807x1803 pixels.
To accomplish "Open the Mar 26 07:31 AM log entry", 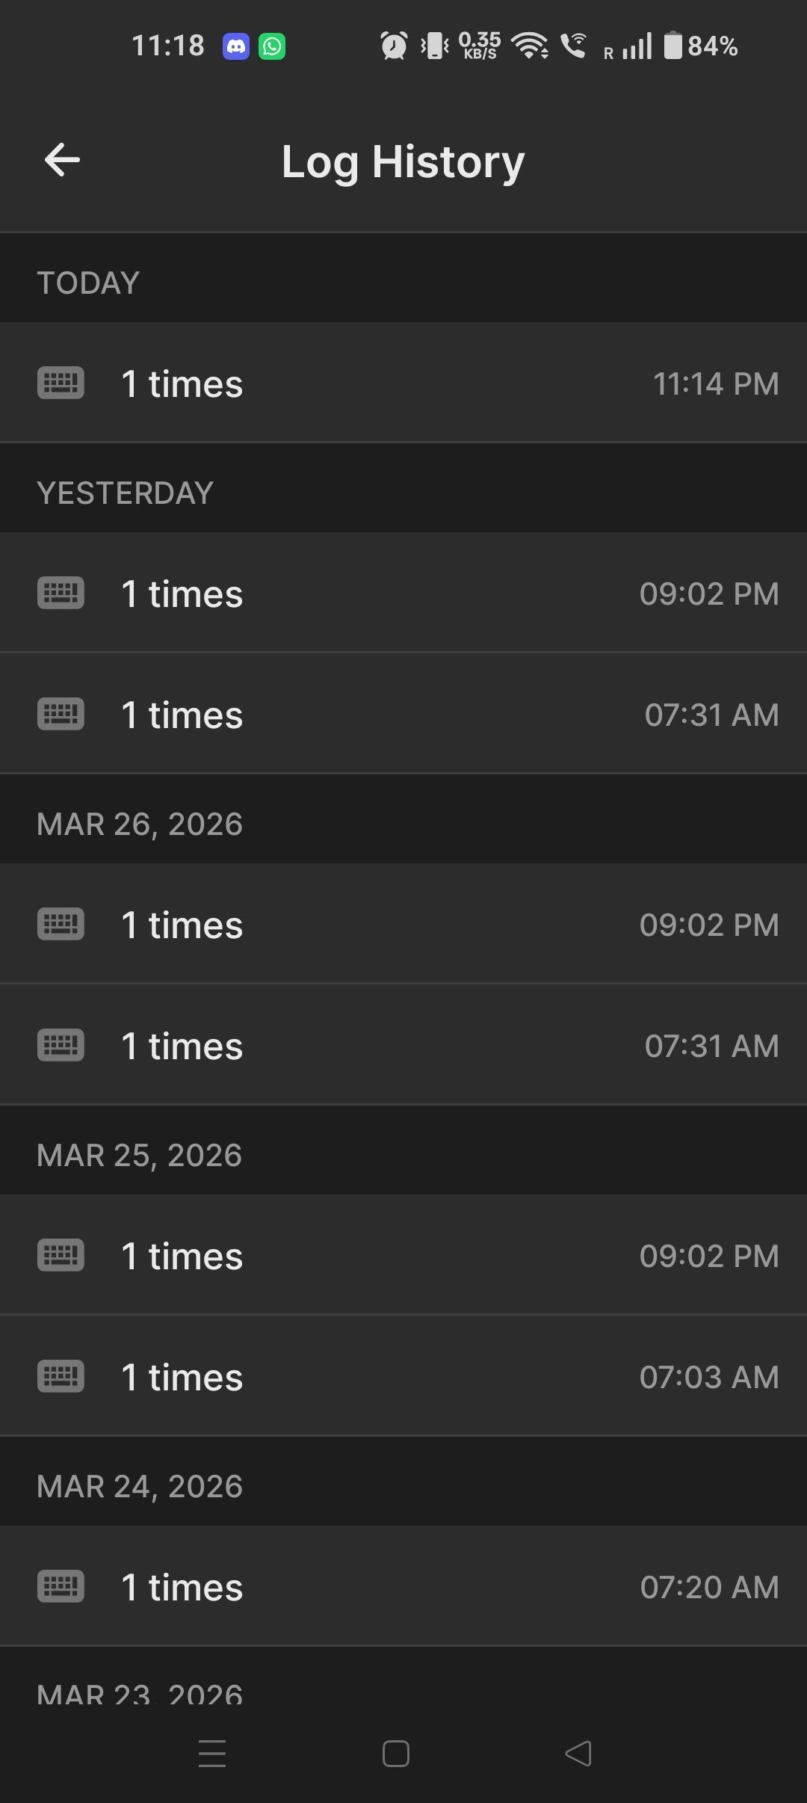I will click(x=403, y=1045).
